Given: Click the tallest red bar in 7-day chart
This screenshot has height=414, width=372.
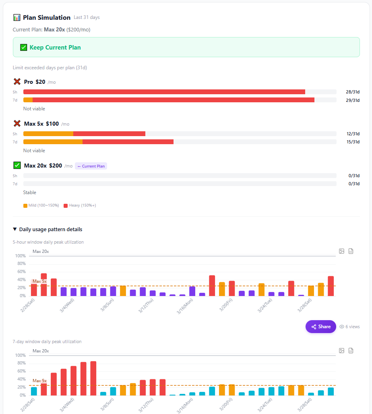Looking at the screenshot, I should pyautogui.click(x=93, y=378).
